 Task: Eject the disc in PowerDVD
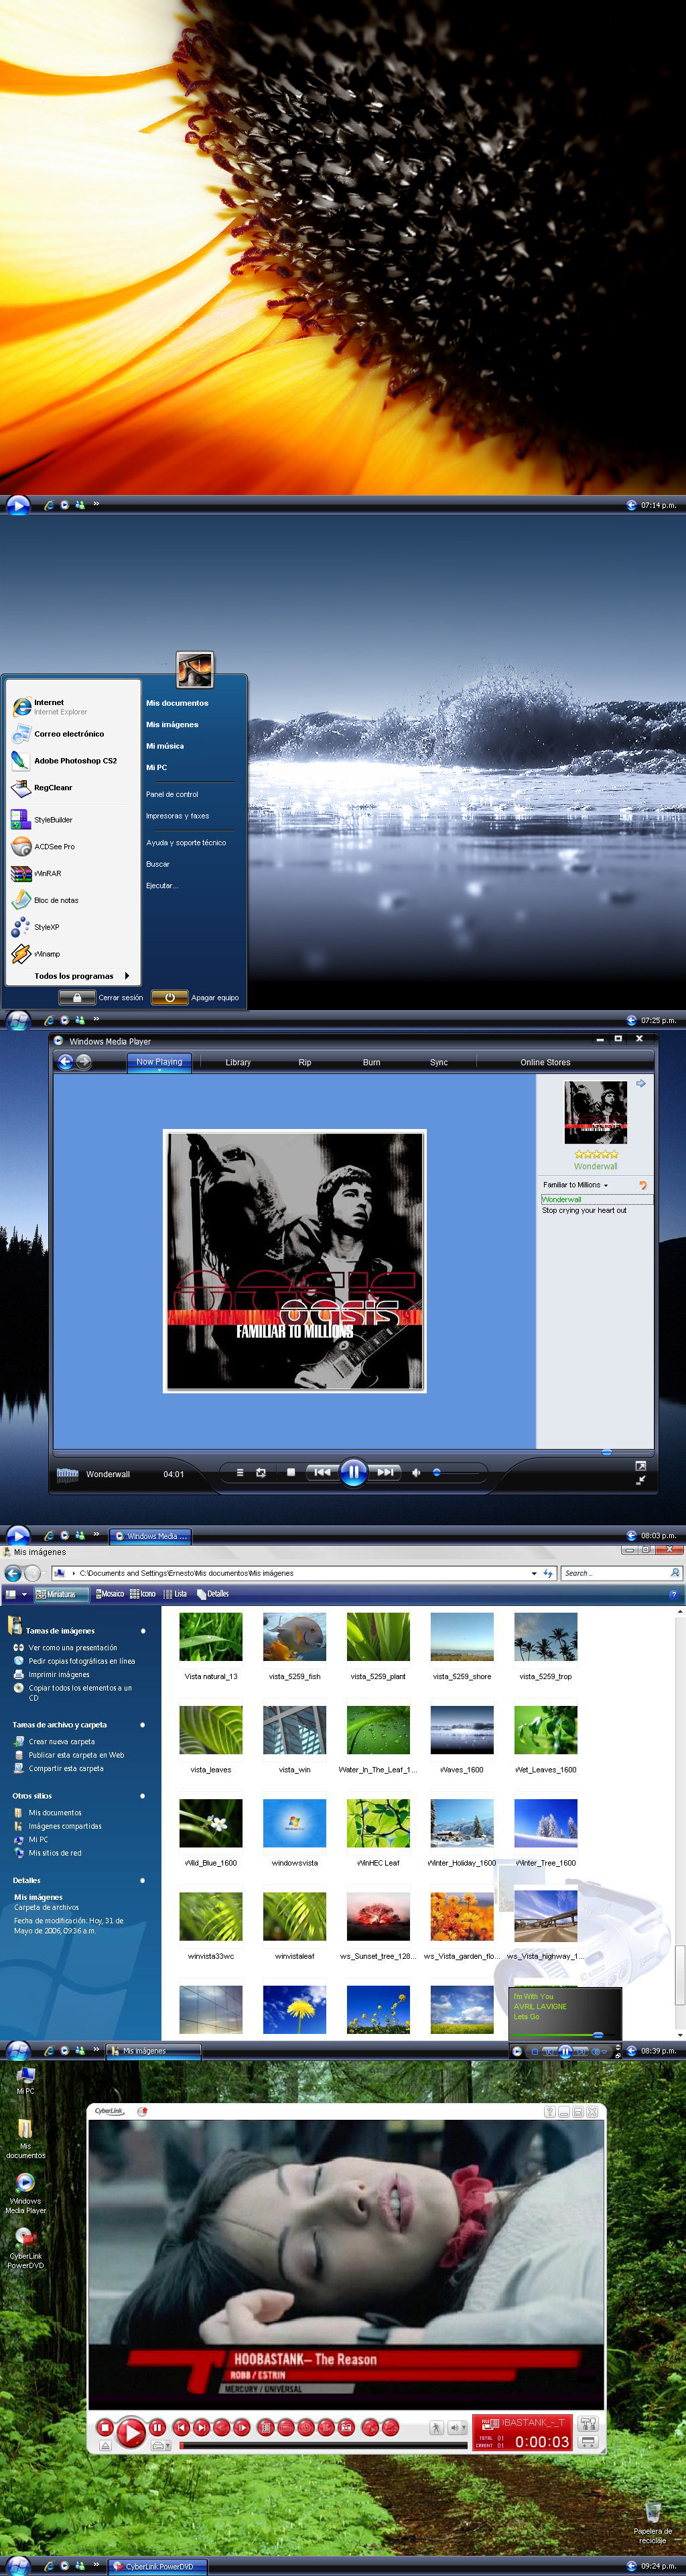click(x=105, y=2446)
